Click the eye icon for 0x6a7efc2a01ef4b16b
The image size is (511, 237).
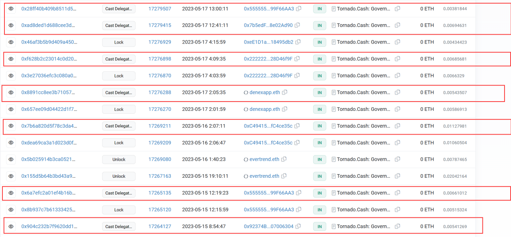click(x=11, y=193)
